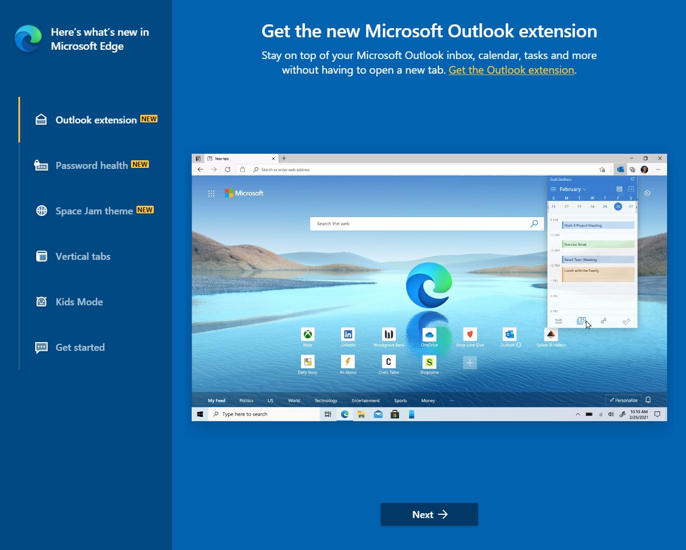Click the preview address bar field
The image size is (686, 550).
[422, 169]
